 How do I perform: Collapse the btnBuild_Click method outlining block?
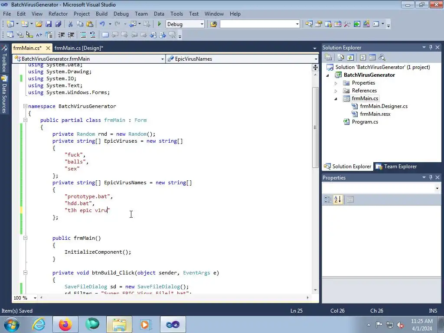pyautogui.click(x=25, y=273)
